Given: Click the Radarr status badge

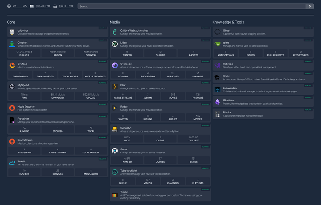Looking at the screenshot, I should coord(205,105).
